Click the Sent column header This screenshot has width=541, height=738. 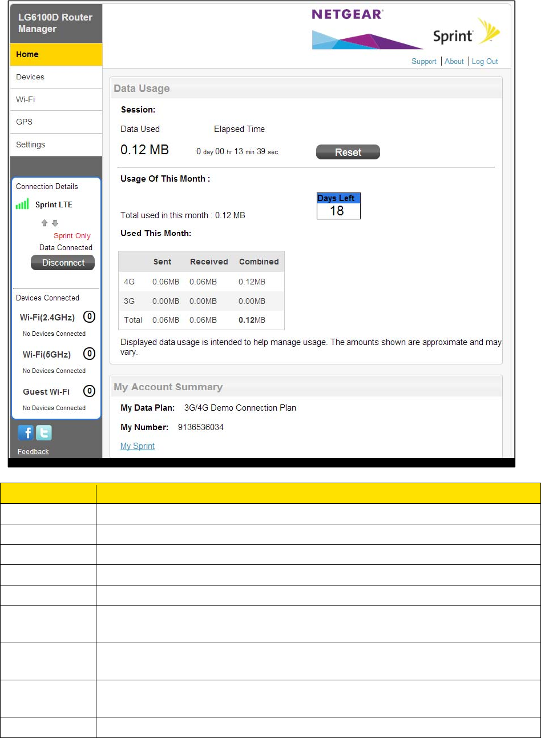pos(163,262)
